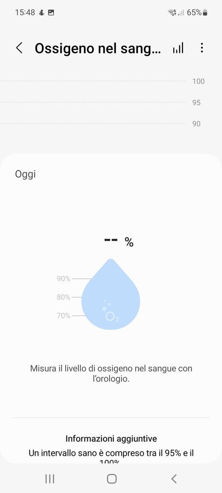Select the Oggi section label
Screen dimensions: 222x493
26,175
